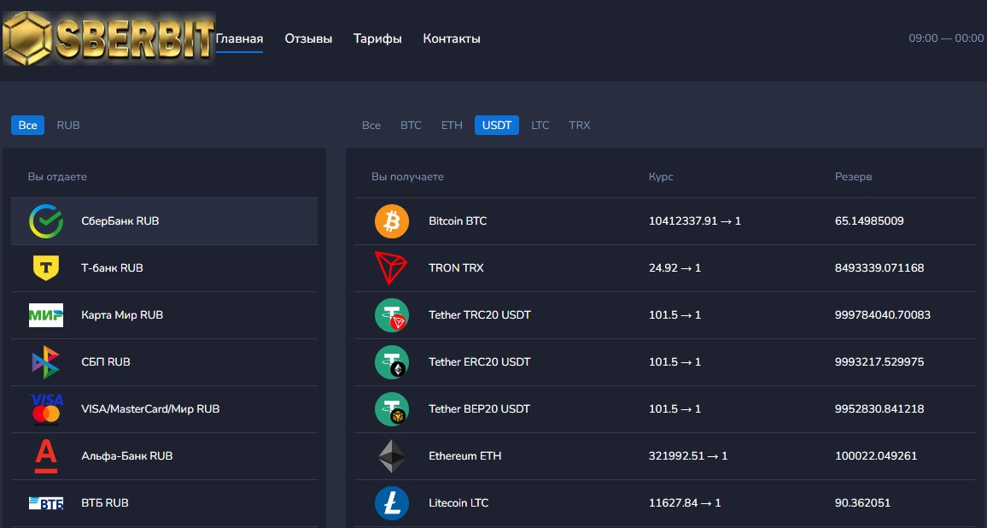Viewport: 987px width, 528px height.
Task: Switch the give filter to RUB
Action: 68,126
